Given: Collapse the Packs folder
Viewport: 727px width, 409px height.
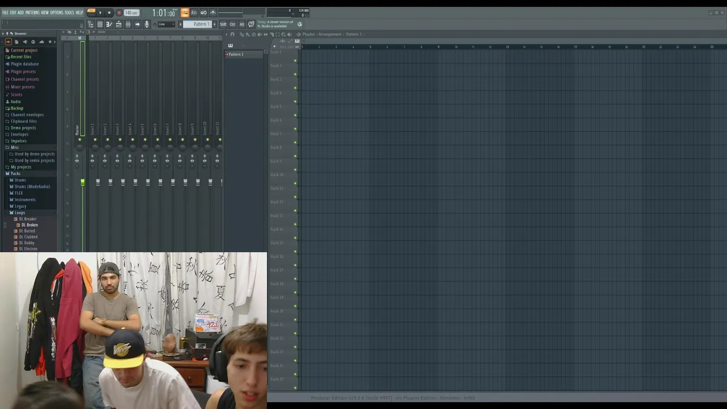Looking at the screenshot, I should [x=15, y=173].
